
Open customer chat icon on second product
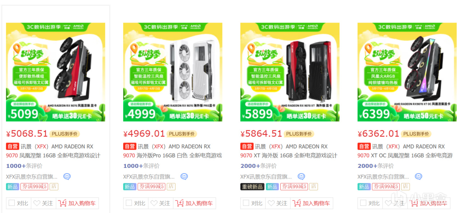coord(184,176)
